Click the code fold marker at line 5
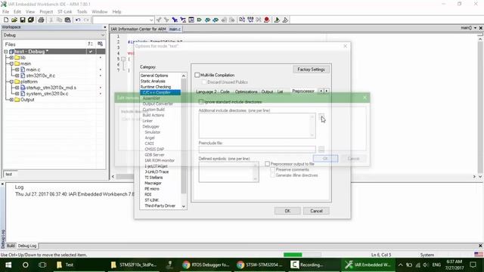Image resolution: width=484 pixels, height=272 pixels. (x=123, y=59)
